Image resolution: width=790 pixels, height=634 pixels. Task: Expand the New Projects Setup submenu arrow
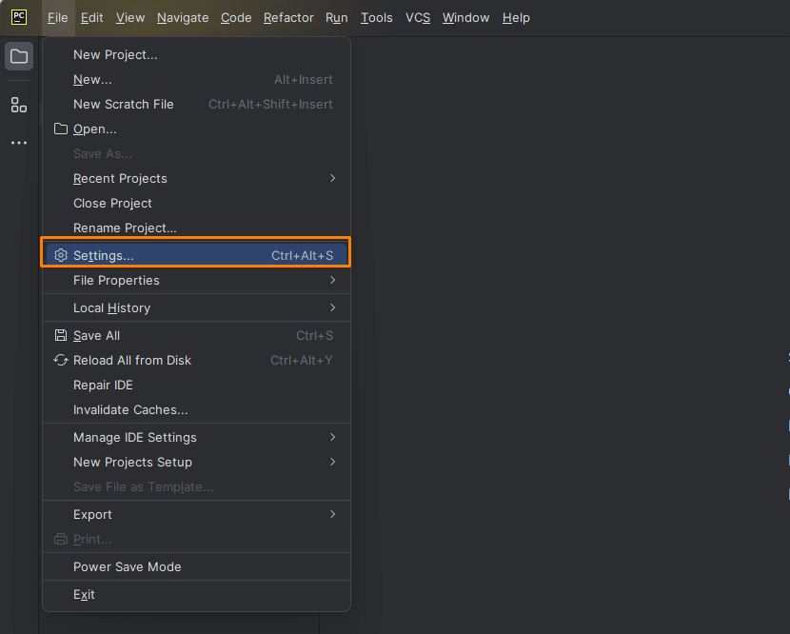(x=332, y=462)
